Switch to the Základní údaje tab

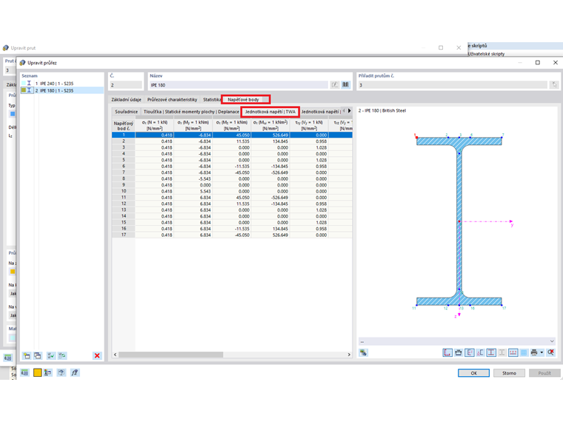coord(126,99)
